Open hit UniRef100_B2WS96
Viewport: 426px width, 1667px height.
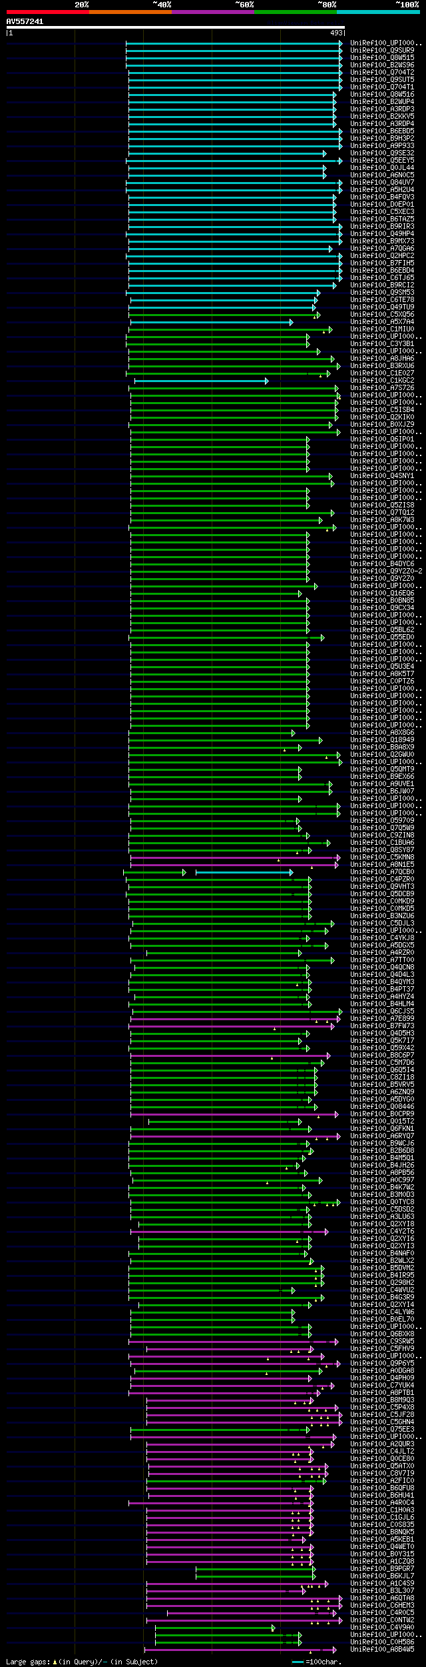(382, 65)
